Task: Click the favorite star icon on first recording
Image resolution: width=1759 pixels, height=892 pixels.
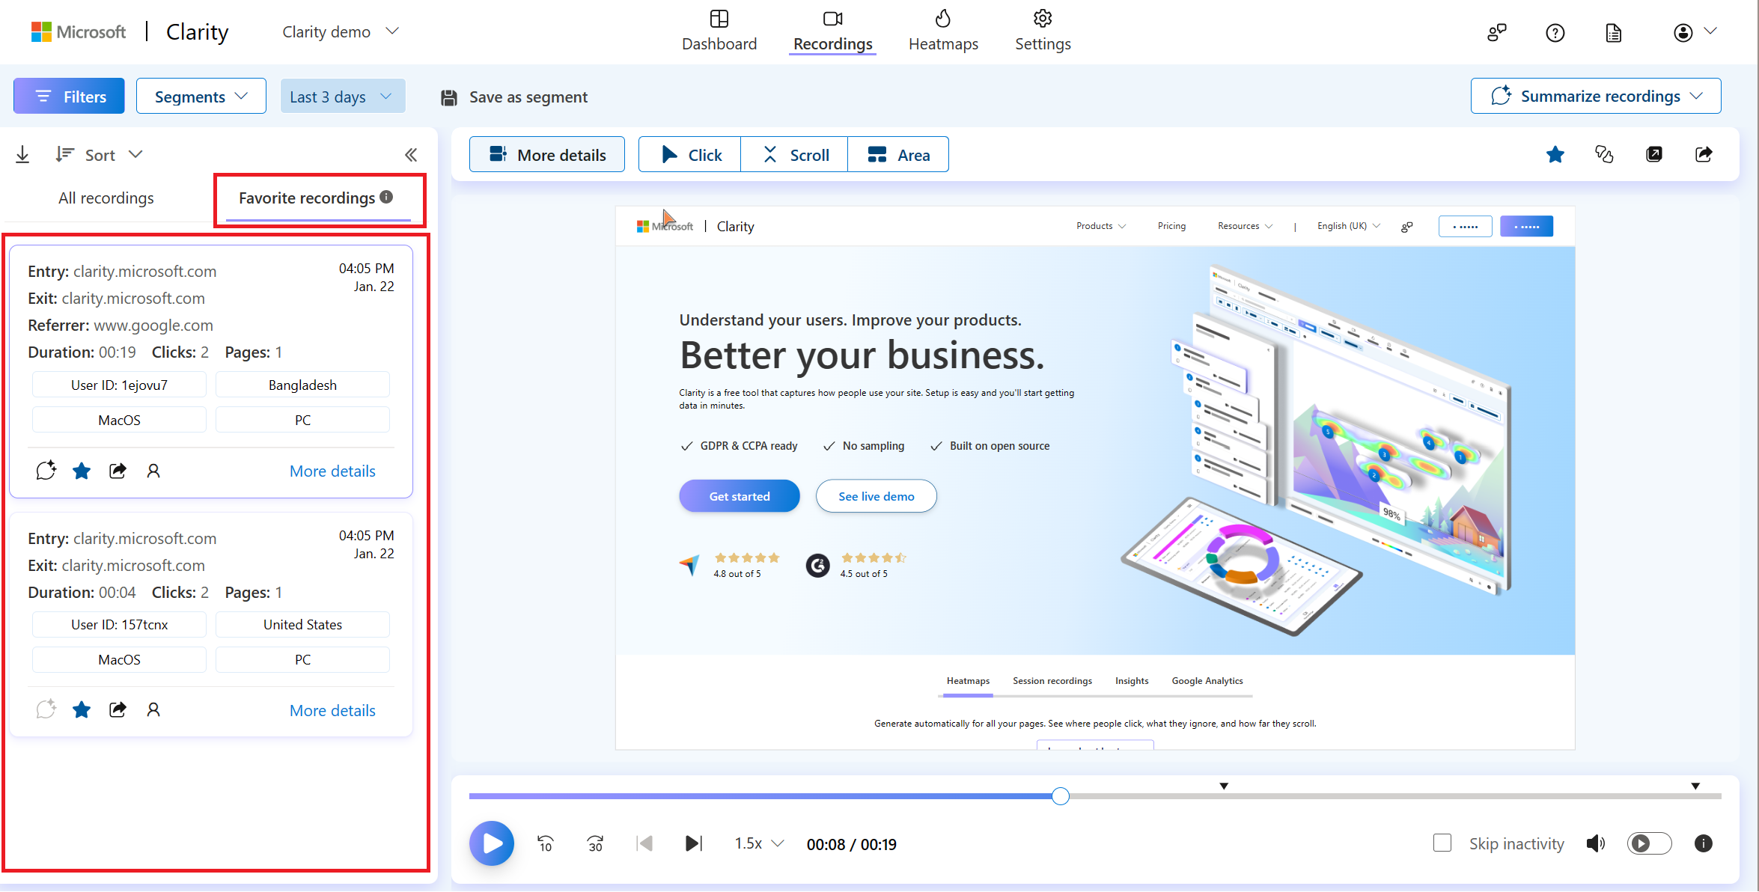Action: [81, 470]
